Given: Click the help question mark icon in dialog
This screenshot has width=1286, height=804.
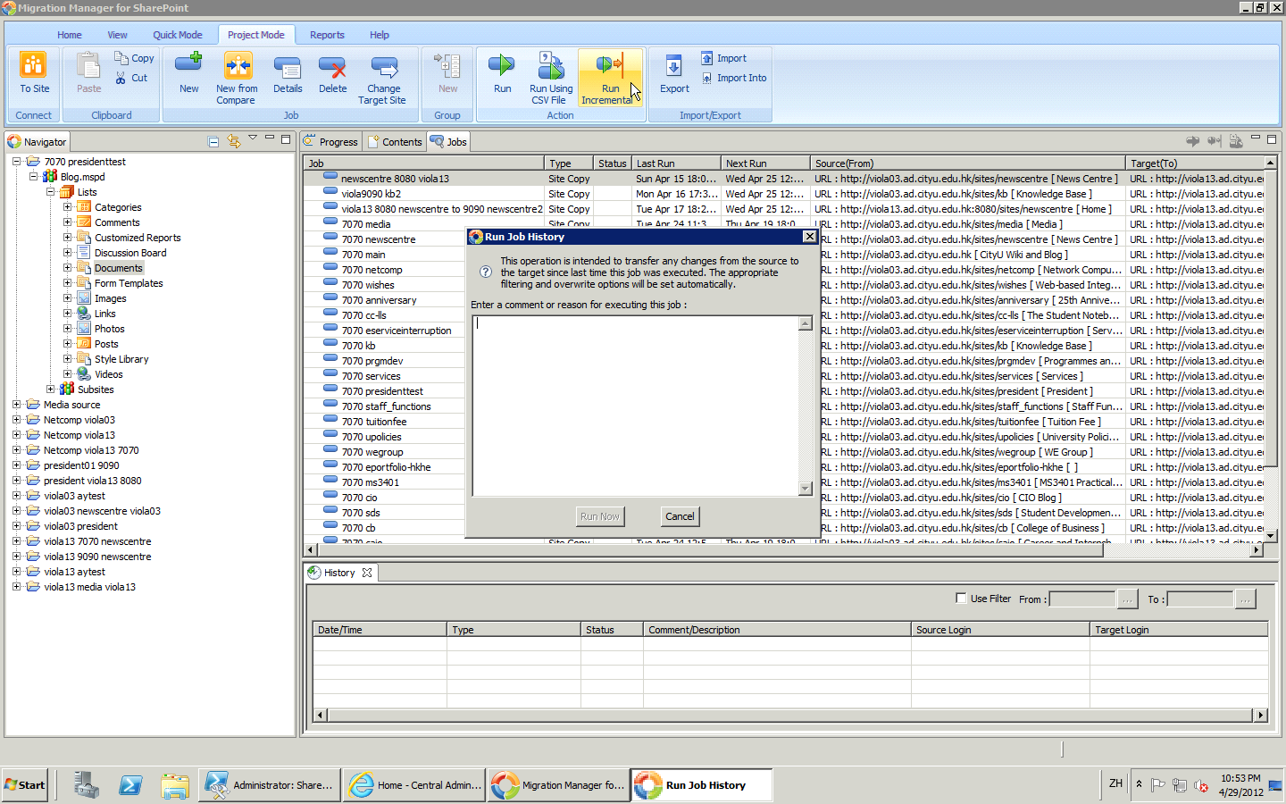Looking at the screenshot, I should pyautogui.click(x=486, y=272).
